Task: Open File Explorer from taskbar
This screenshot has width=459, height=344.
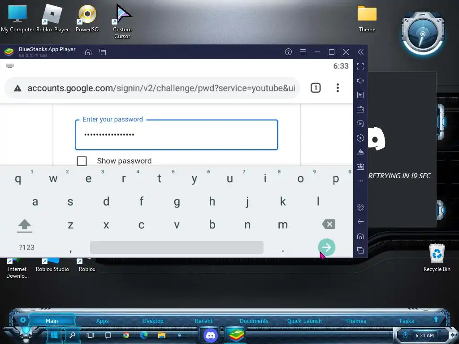Action: [x=161, y=335]
